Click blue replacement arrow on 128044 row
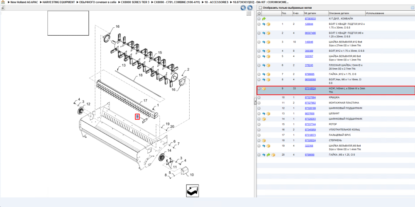This screenshot has width=415, height=207. click(x=264, y=24)
